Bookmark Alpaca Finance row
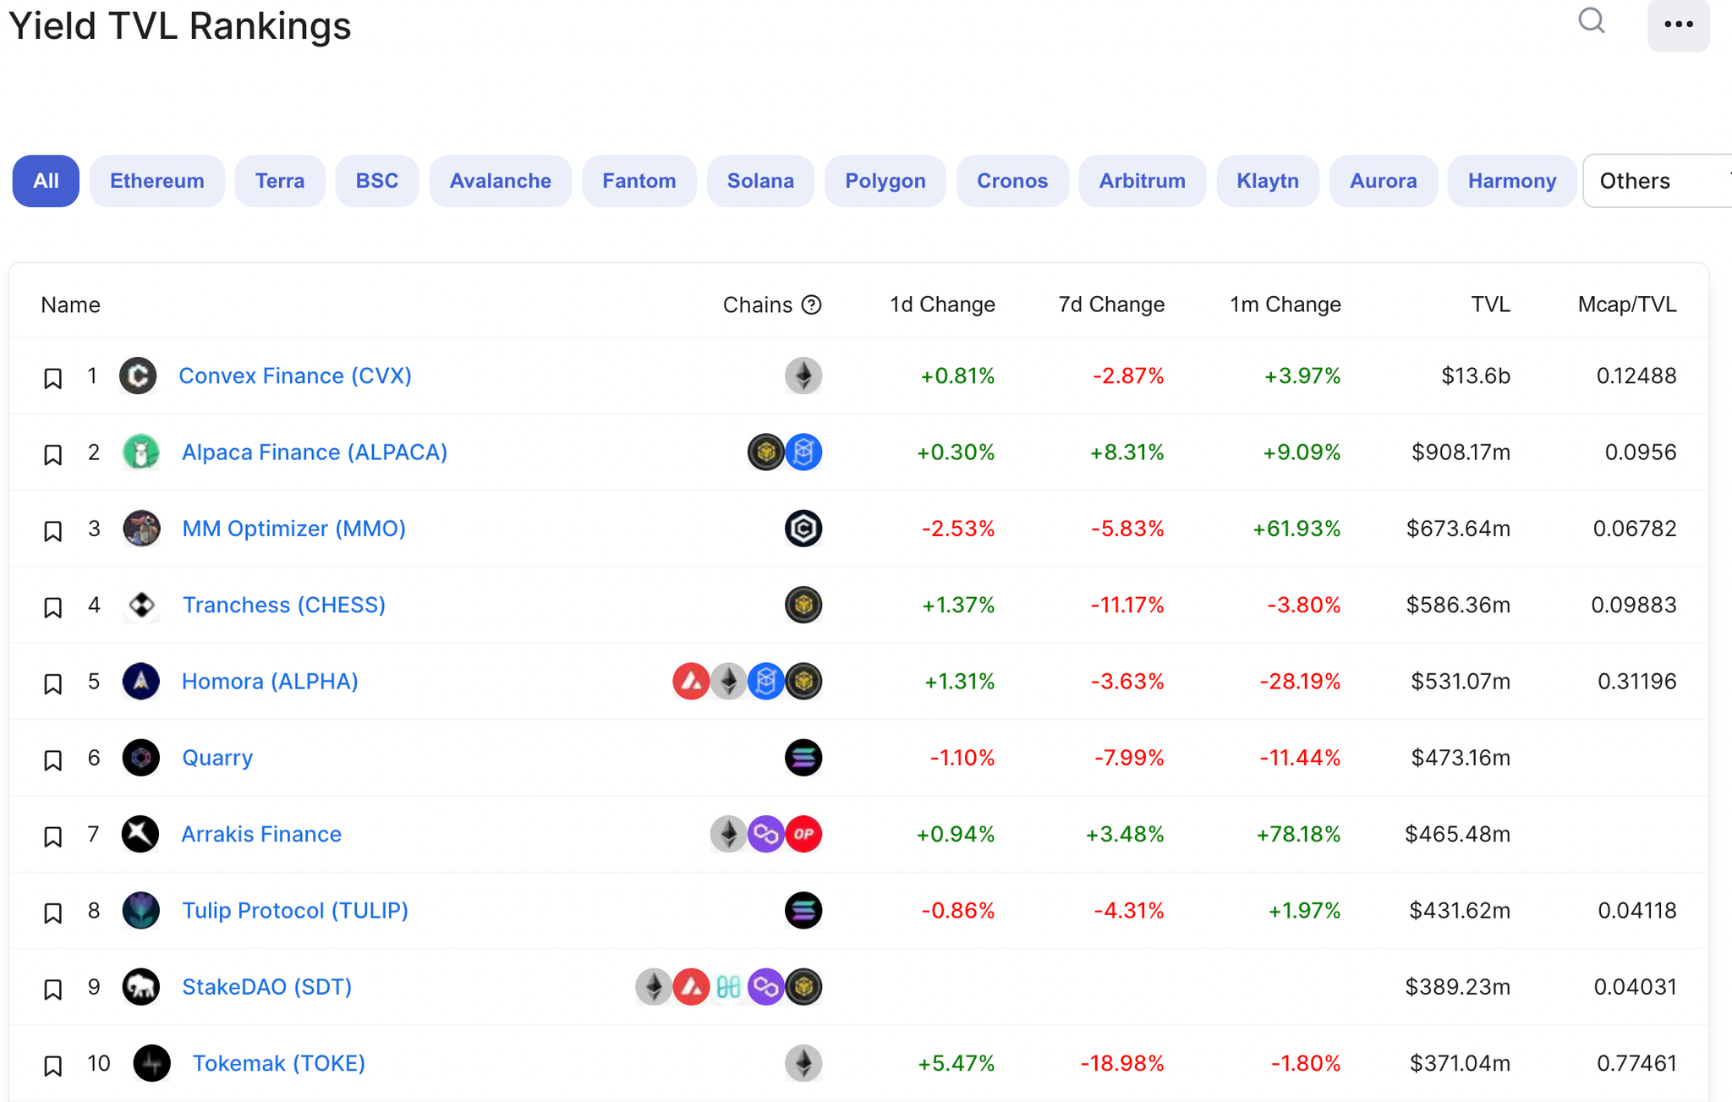 pos(52,454)
